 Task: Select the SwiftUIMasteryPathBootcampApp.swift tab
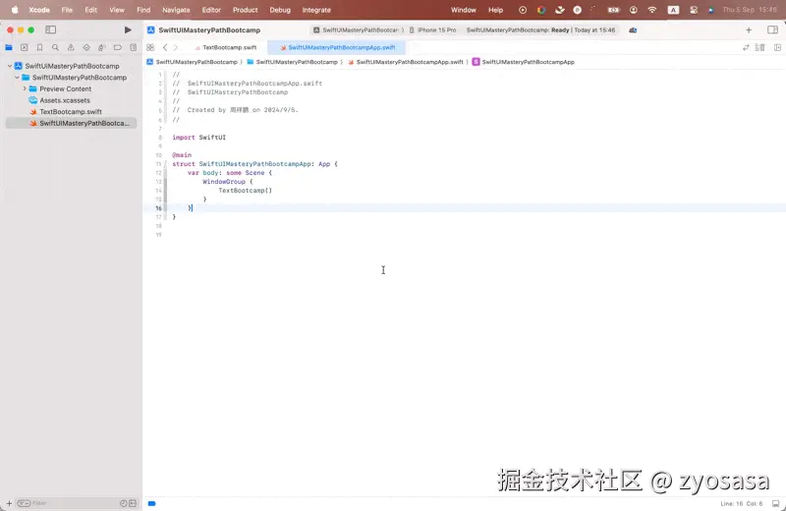[337, 47]
